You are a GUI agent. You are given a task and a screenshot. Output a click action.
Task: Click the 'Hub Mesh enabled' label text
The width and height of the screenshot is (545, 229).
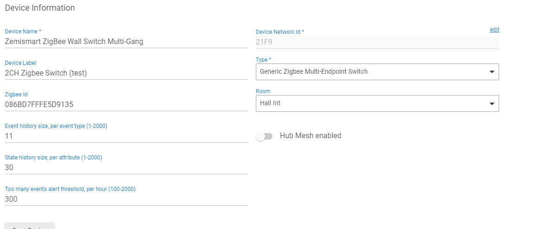pos(311,136)
